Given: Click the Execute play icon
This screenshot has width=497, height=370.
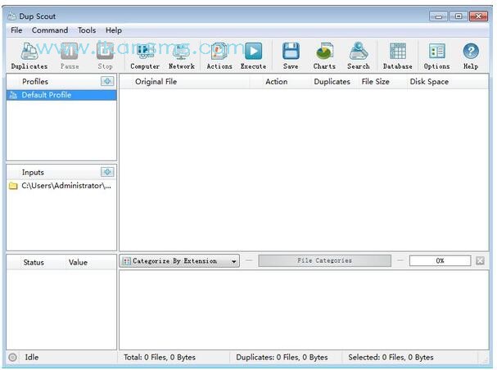Looking at the screenshot, I should pos(254,52).
